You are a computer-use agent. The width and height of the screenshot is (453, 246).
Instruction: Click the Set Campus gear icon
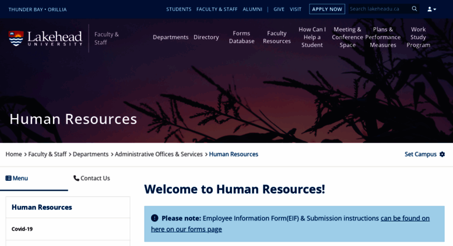click(442, 154)
